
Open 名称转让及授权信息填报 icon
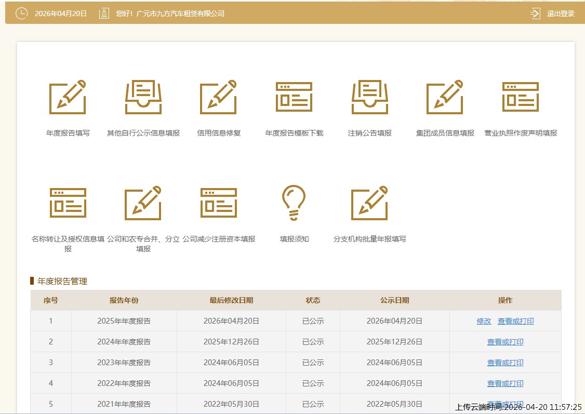click(x=68, y=203)
